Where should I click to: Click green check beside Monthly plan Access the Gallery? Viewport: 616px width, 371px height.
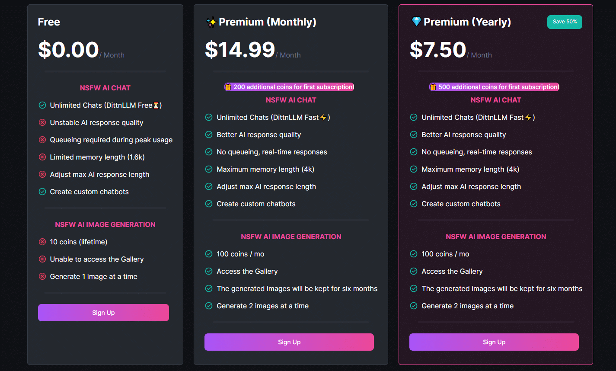tap(209, 271)
